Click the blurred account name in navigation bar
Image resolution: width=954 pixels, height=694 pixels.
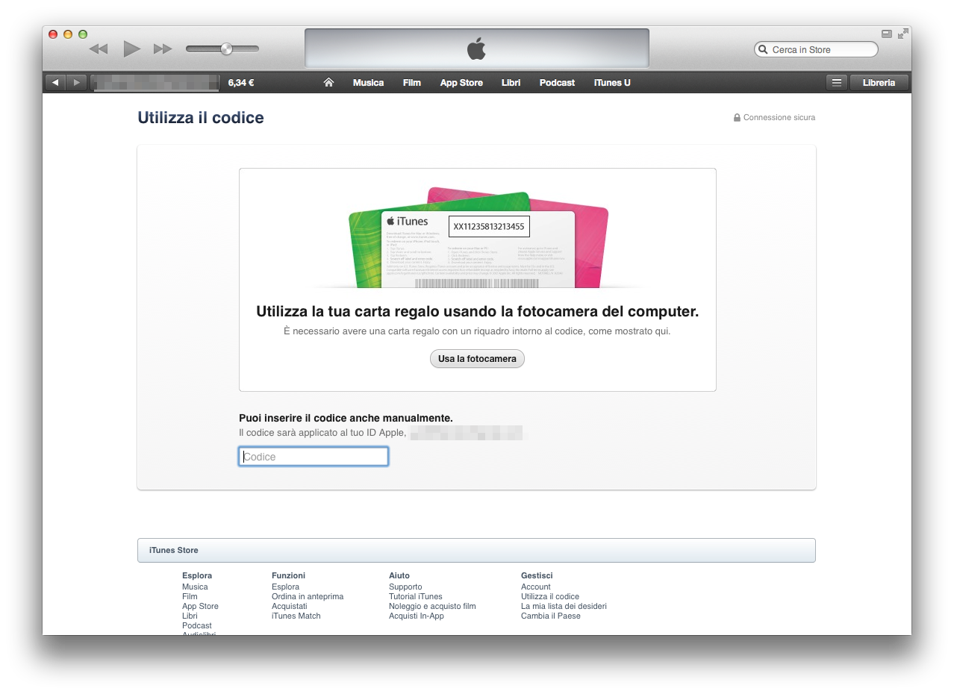pos(155,83)
